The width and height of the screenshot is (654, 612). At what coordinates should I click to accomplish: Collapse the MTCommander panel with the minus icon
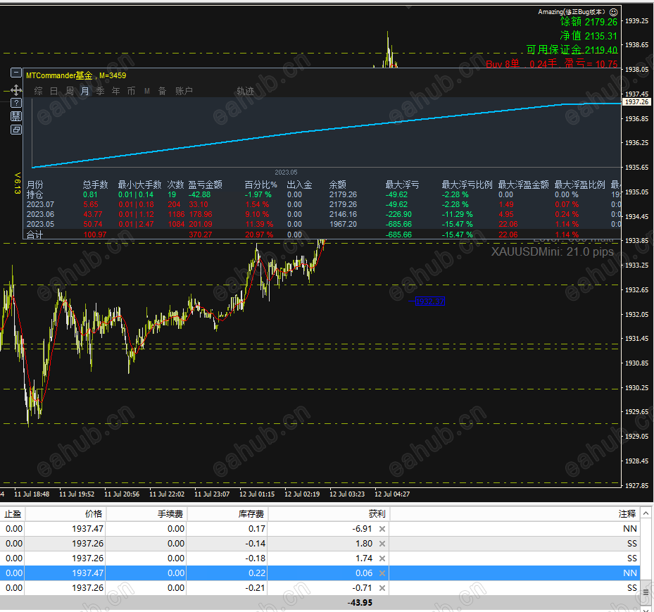[x=16, y=73]
